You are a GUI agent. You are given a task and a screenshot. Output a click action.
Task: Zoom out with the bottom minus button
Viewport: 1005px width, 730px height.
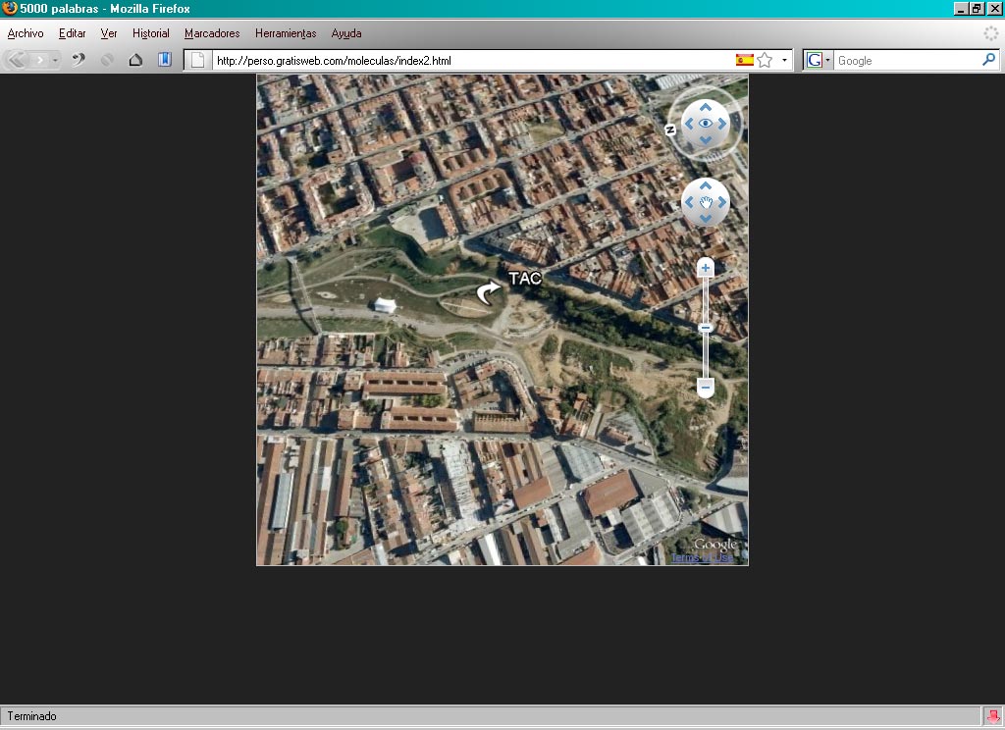705,388
